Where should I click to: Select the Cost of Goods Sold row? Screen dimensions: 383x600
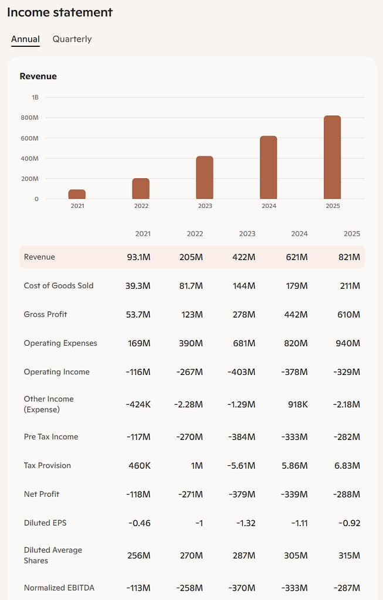pyautogui.click(x=59, y=285)
